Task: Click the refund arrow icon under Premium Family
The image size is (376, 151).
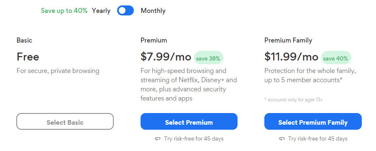Action: [282, 139]
